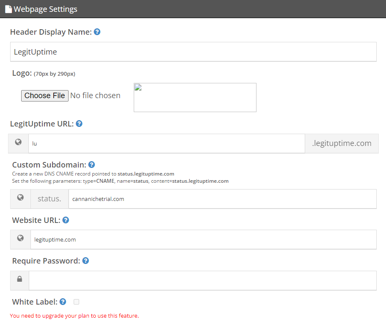Click the Webpage Settings page icon
The width and height of the screenshot is (386, 327).
coord(8,9)
